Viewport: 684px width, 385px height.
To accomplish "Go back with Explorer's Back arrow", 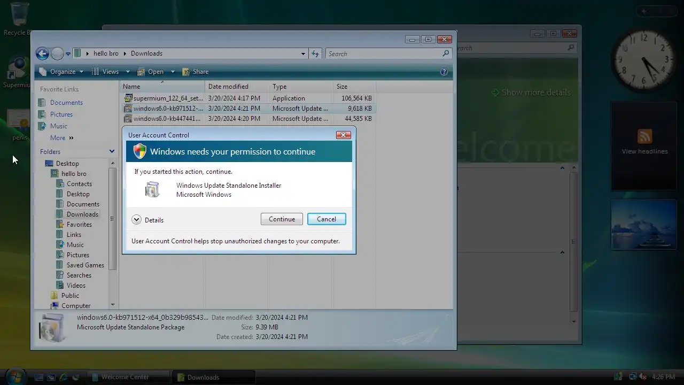I will (42, 53).
